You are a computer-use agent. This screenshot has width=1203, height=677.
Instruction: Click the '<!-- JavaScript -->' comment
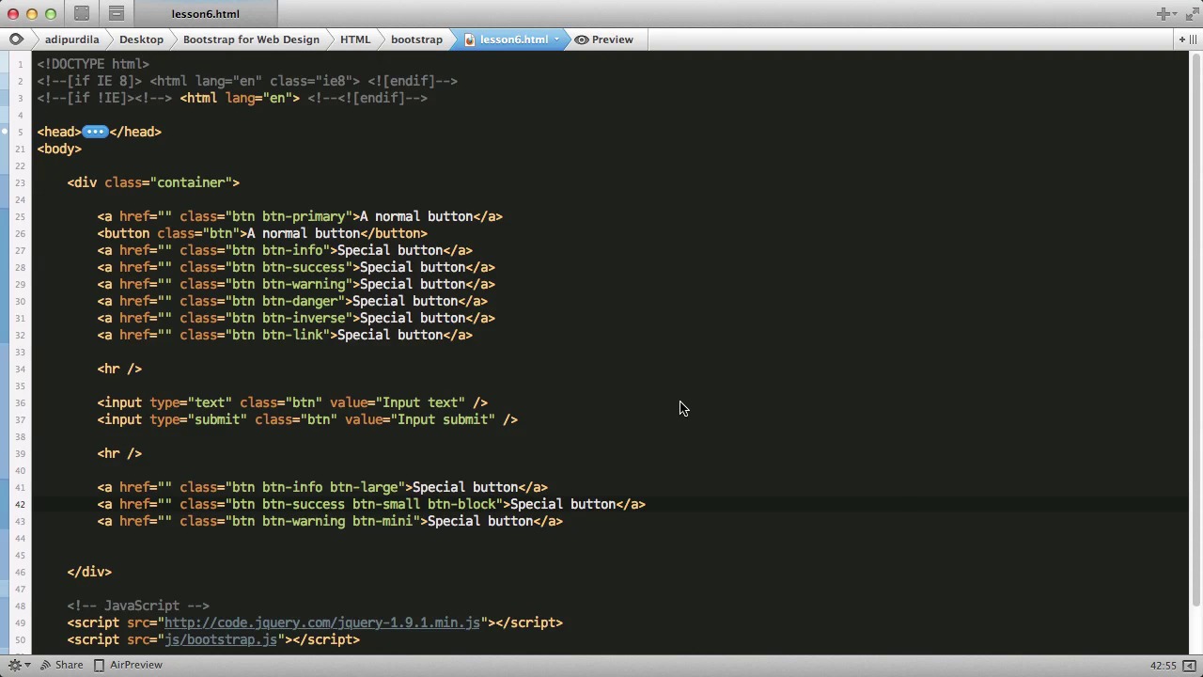138,606
